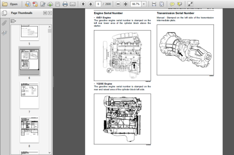Click the Attachments paperclip panel icon

pyautogui.click(x=4, y=23)
